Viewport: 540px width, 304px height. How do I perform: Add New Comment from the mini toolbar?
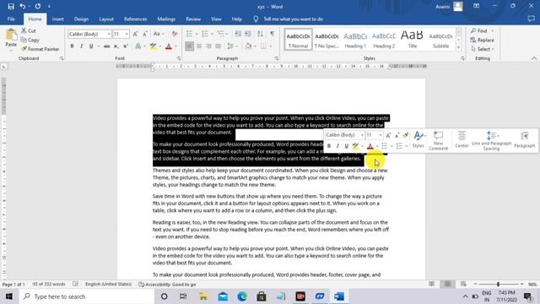439,141
